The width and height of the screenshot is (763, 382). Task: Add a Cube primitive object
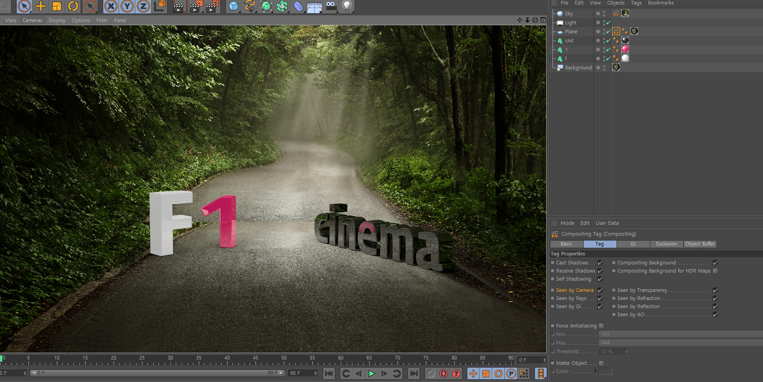233,6
